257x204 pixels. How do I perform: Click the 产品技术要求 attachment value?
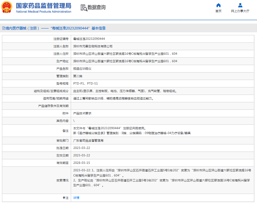pyautogui.click(x=82, y=113)
